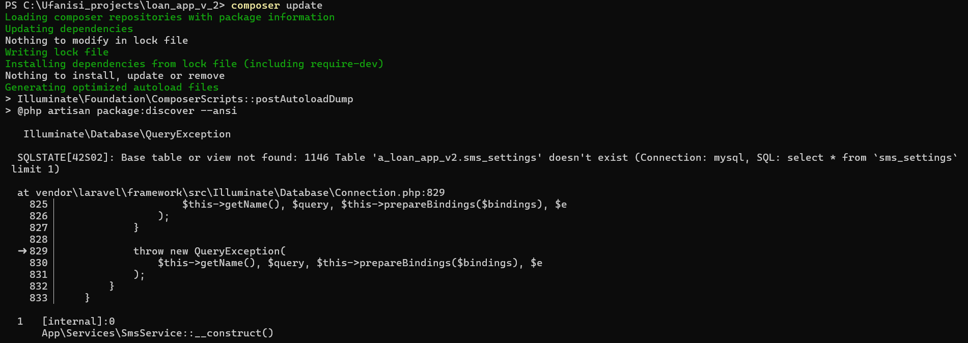
Task: Click the 'Writing lock file' line
Action: [x=57, y=52]
